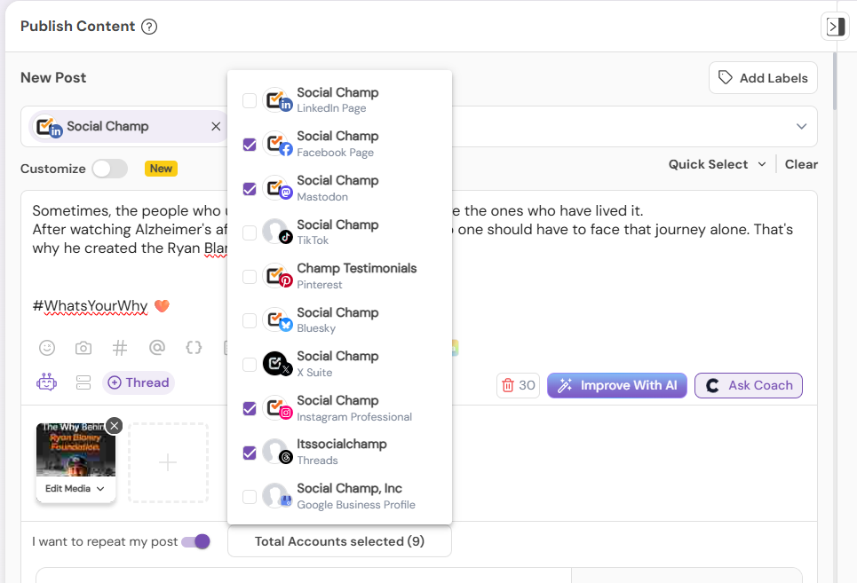Check the Bluesky account checkbox
This screenshot has height=583, width=857.
(x=250, y=320)
